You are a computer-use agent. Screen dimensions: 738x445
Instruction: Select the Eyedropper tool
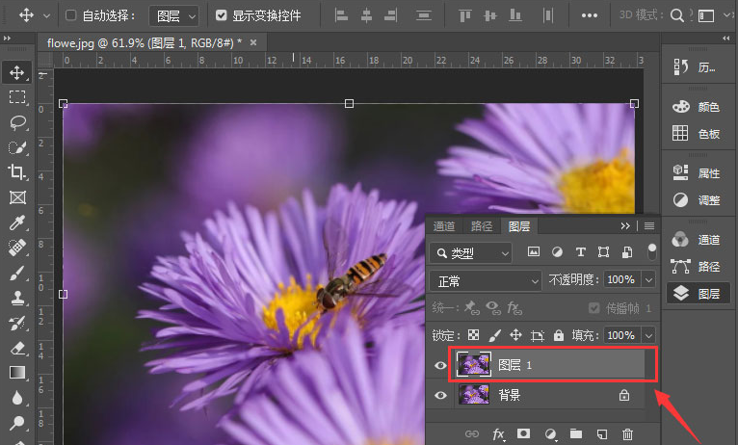click(17, 222)
